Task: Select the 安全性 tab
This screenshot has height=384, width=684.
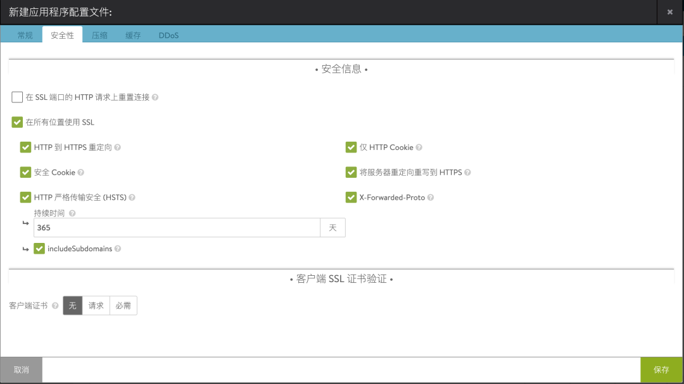Action: (x=62, y=35)
